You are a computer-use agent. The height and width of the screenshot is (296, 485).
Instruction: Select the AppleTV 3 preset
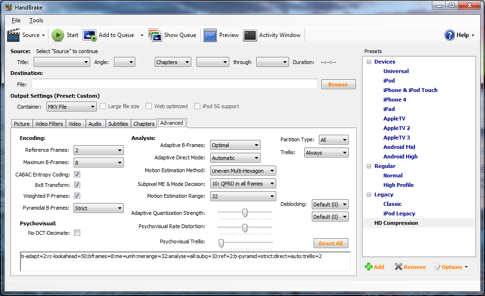[397, 138]
